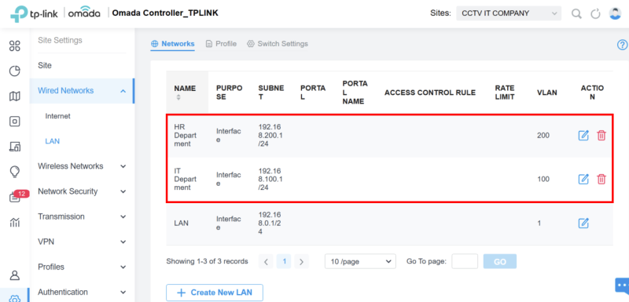Viewport: 629px width, 302px height.
Task: Click the HR Department name cell
Action: click(186, 135)
